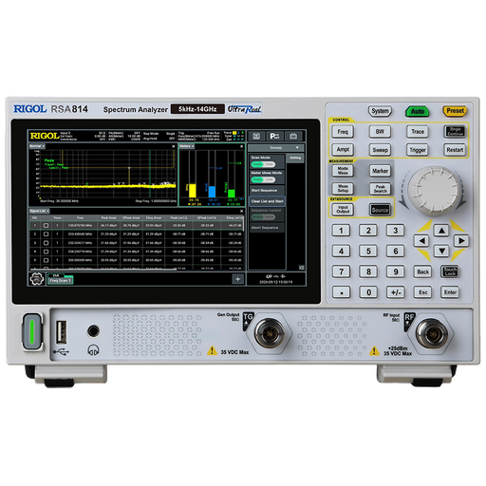Screen dimensions: 486x486
Task: Push the Input Output key
Action: 343,210
